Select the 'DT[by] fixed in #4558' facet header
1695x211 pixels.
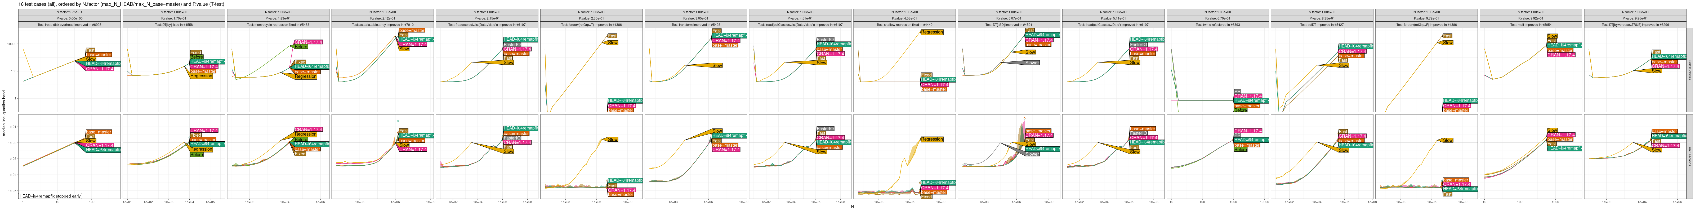174,25
